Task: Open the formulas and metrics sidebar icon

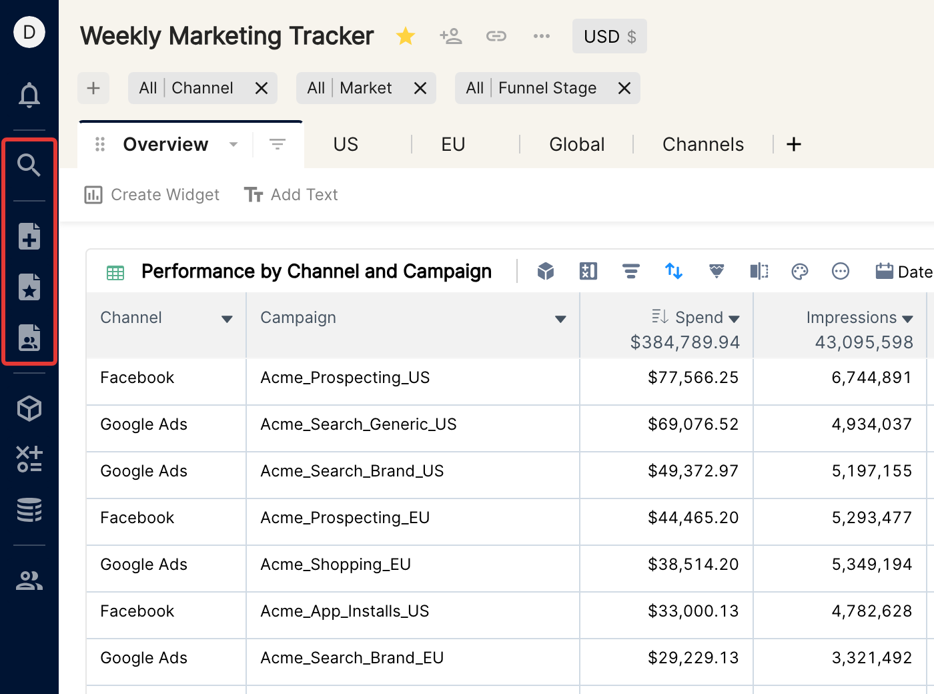Action: coord(29,459)
